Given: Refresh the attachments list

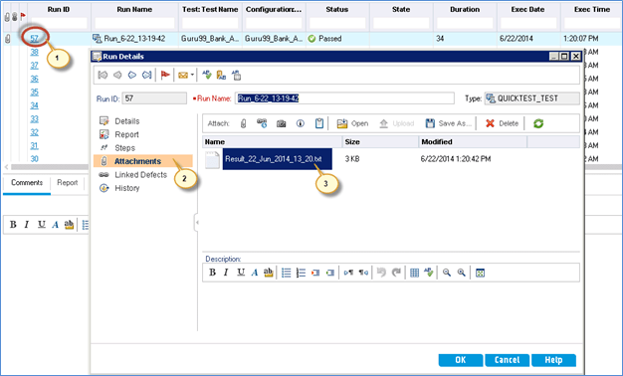Looking at the screenshot, I should click(538, 123).
